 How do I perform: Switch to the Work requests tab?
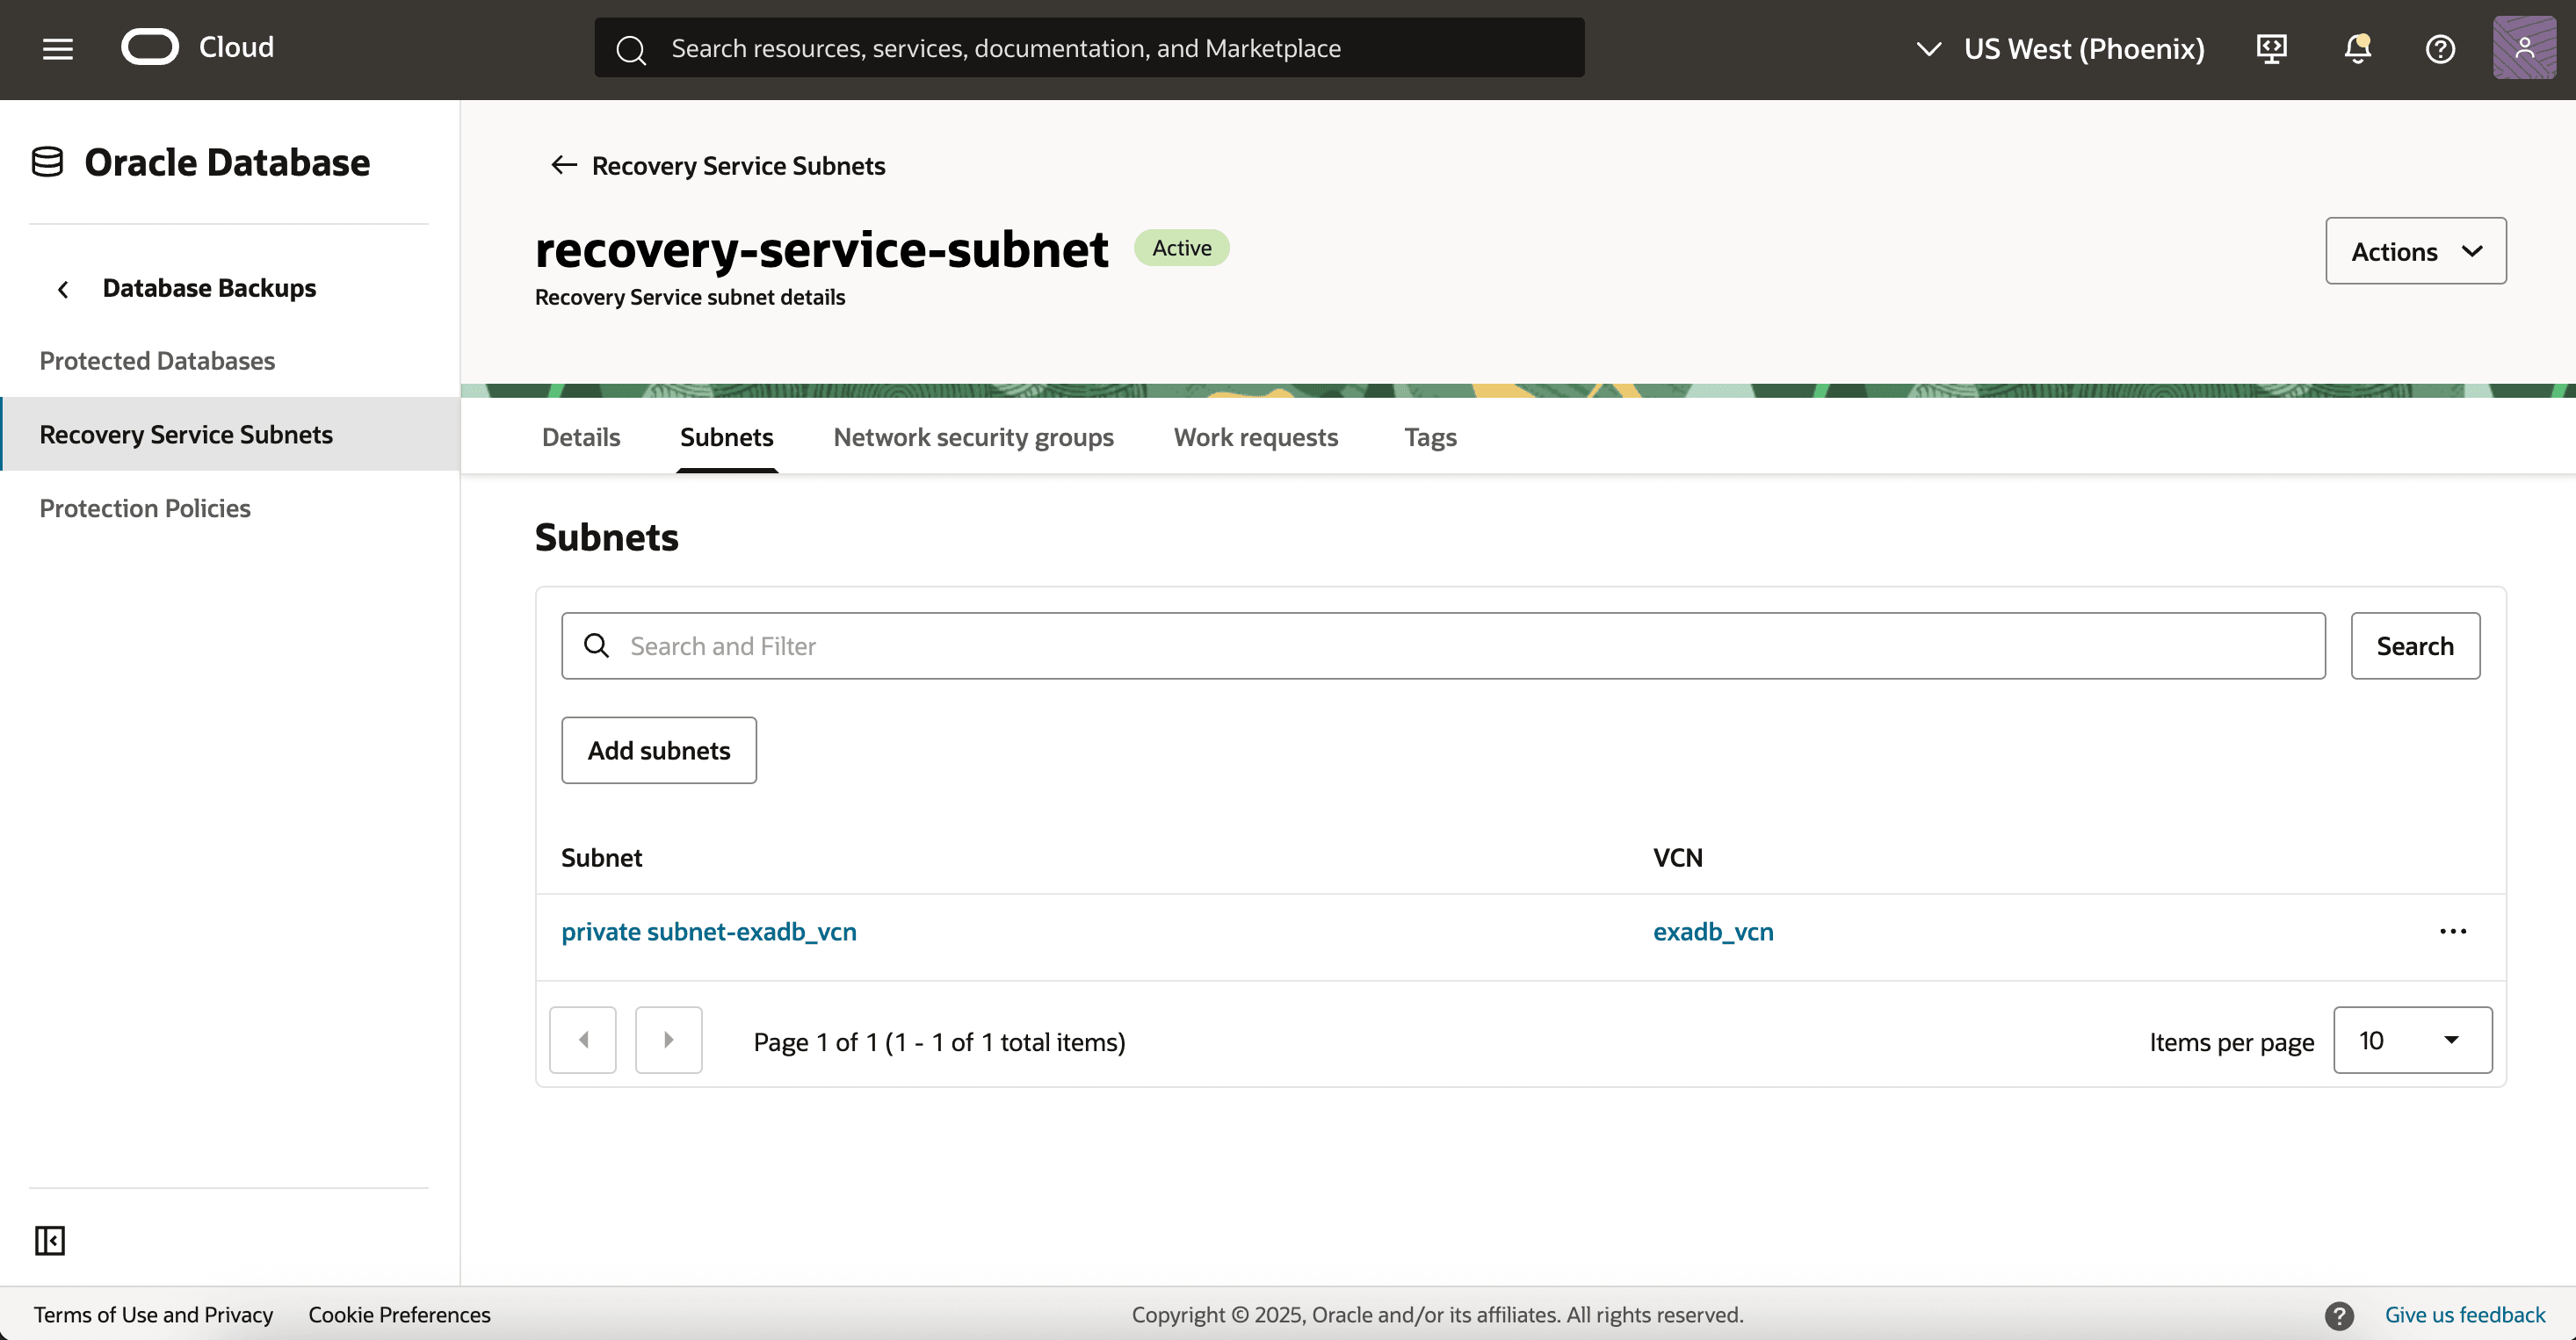tap(1255, 436)
